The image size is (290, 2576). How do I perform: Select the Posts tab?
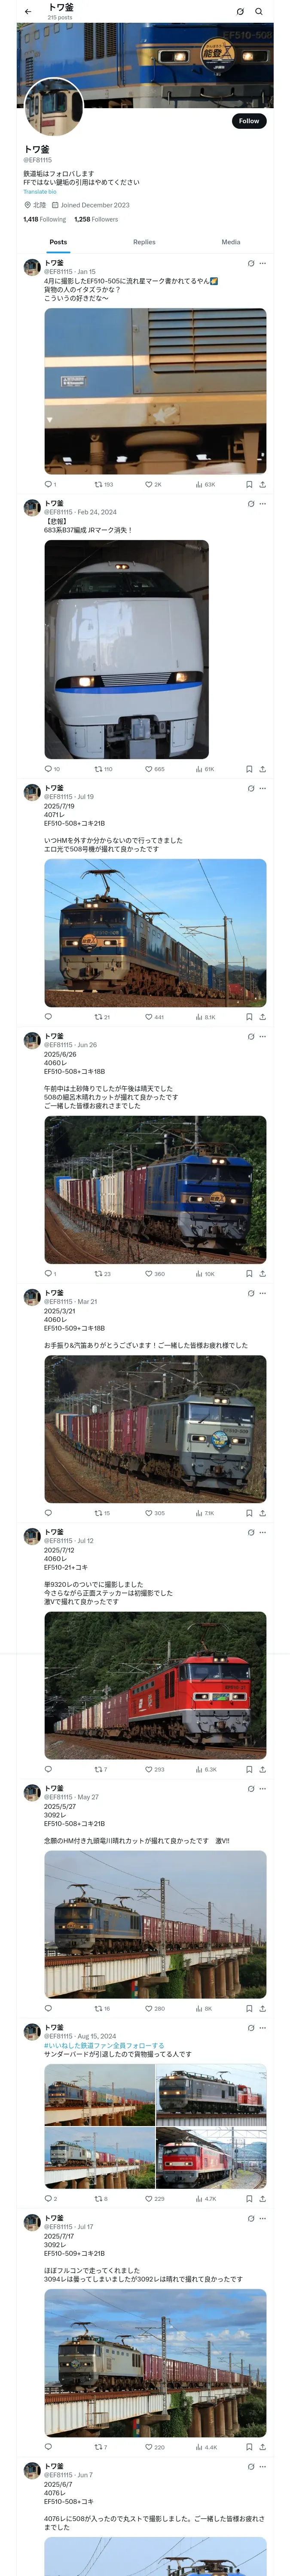58,242
